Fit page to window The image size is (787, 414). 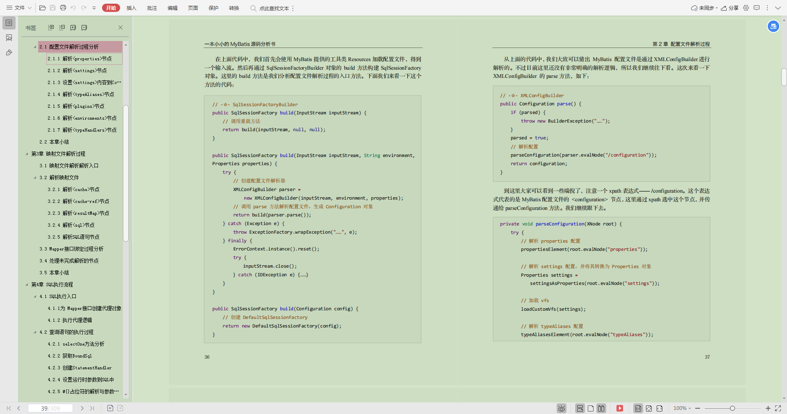[x=649, y=408]
